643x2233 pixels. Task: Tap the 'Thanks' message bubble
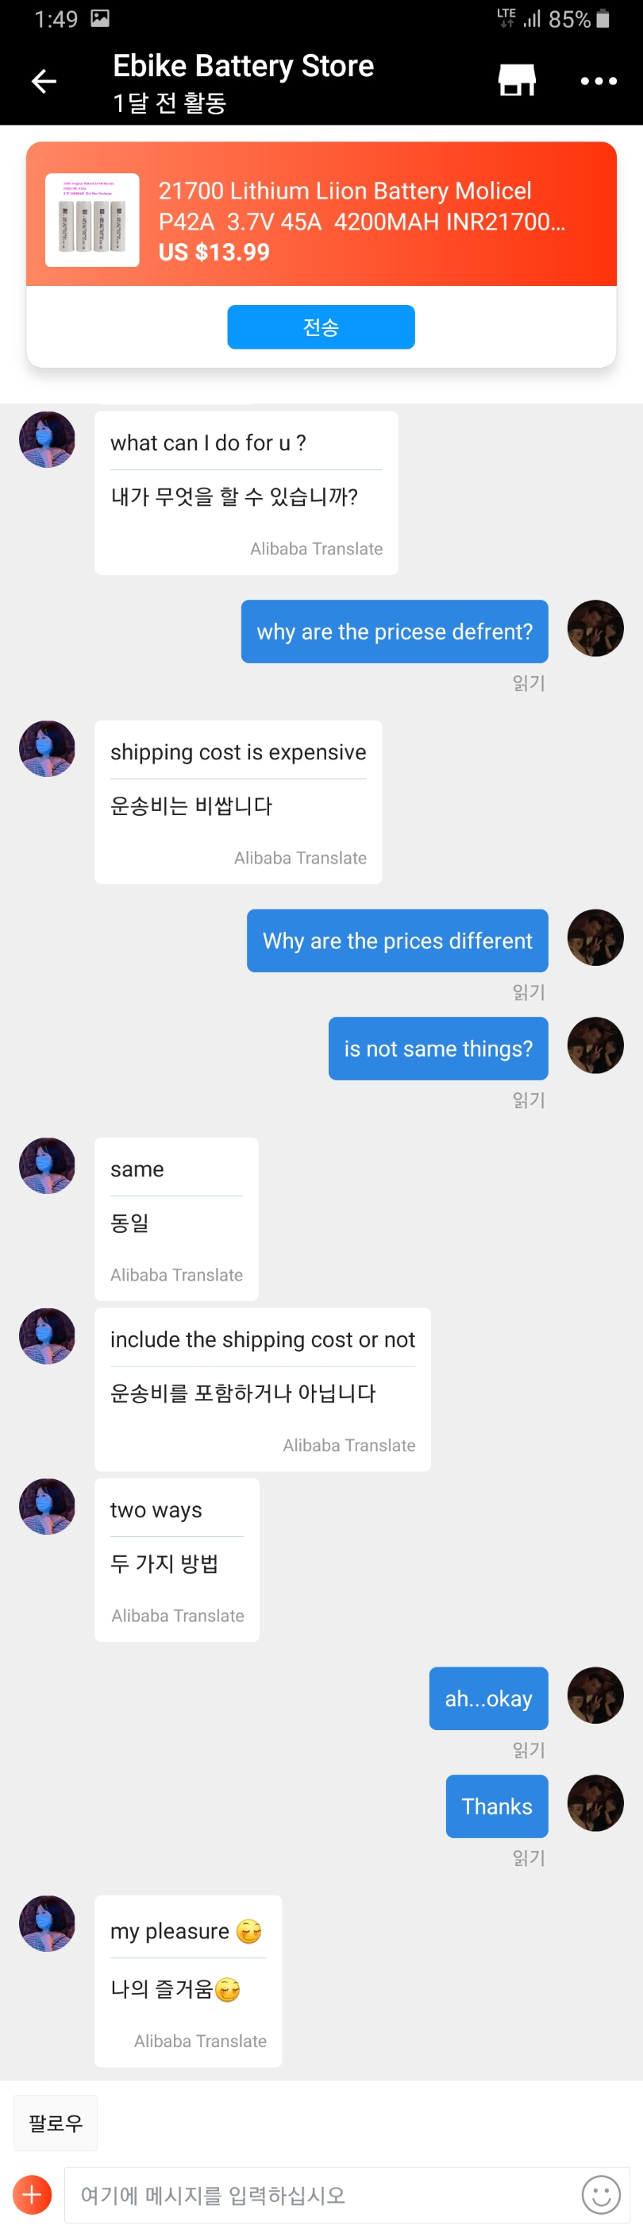click(497, 1806)
